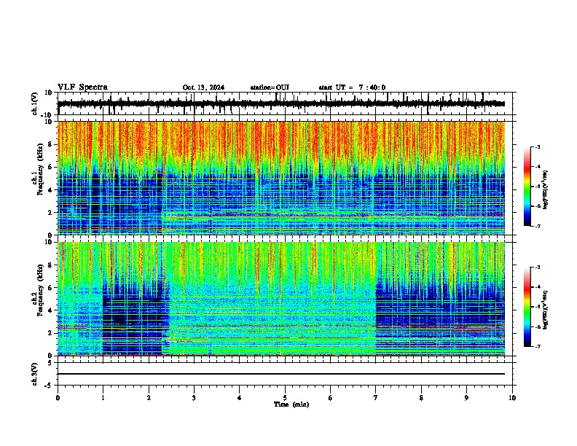Click the '8' kHz tick on the ch.1 spectrogram

[51, 144]
